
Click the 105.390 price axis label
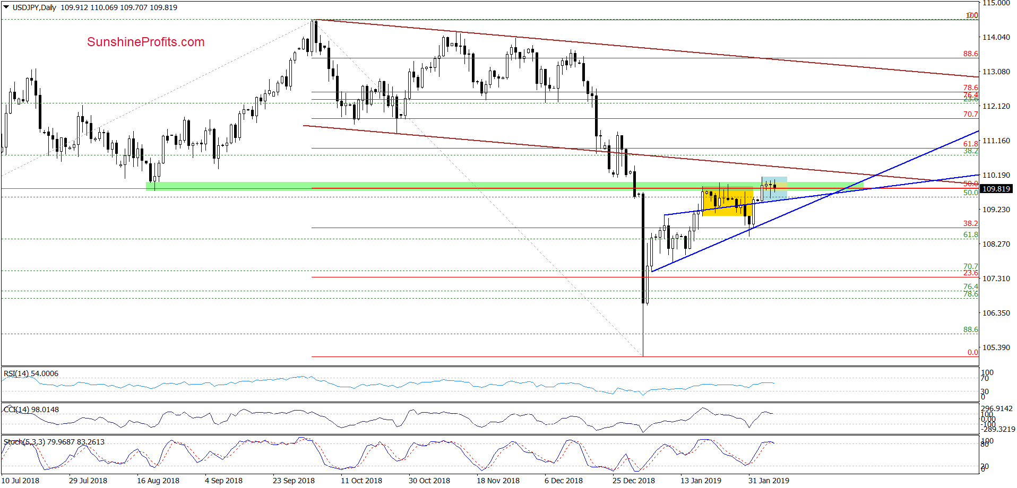(x=996, y=347)
